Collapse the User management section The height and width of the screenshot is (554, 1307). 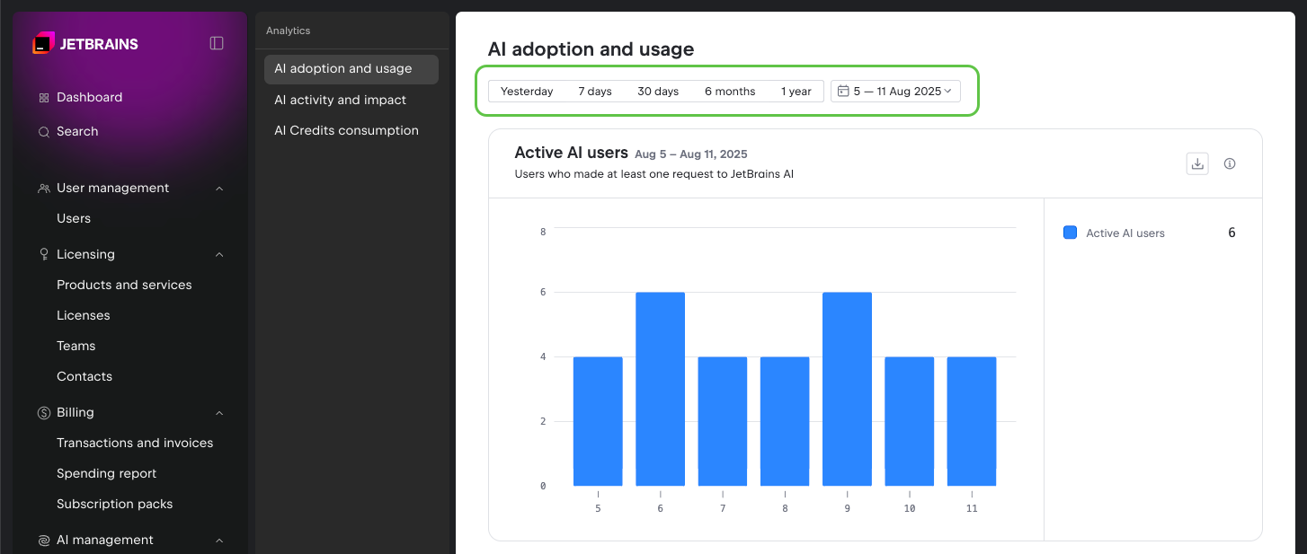pyautogui.click(x=219, y=189)
